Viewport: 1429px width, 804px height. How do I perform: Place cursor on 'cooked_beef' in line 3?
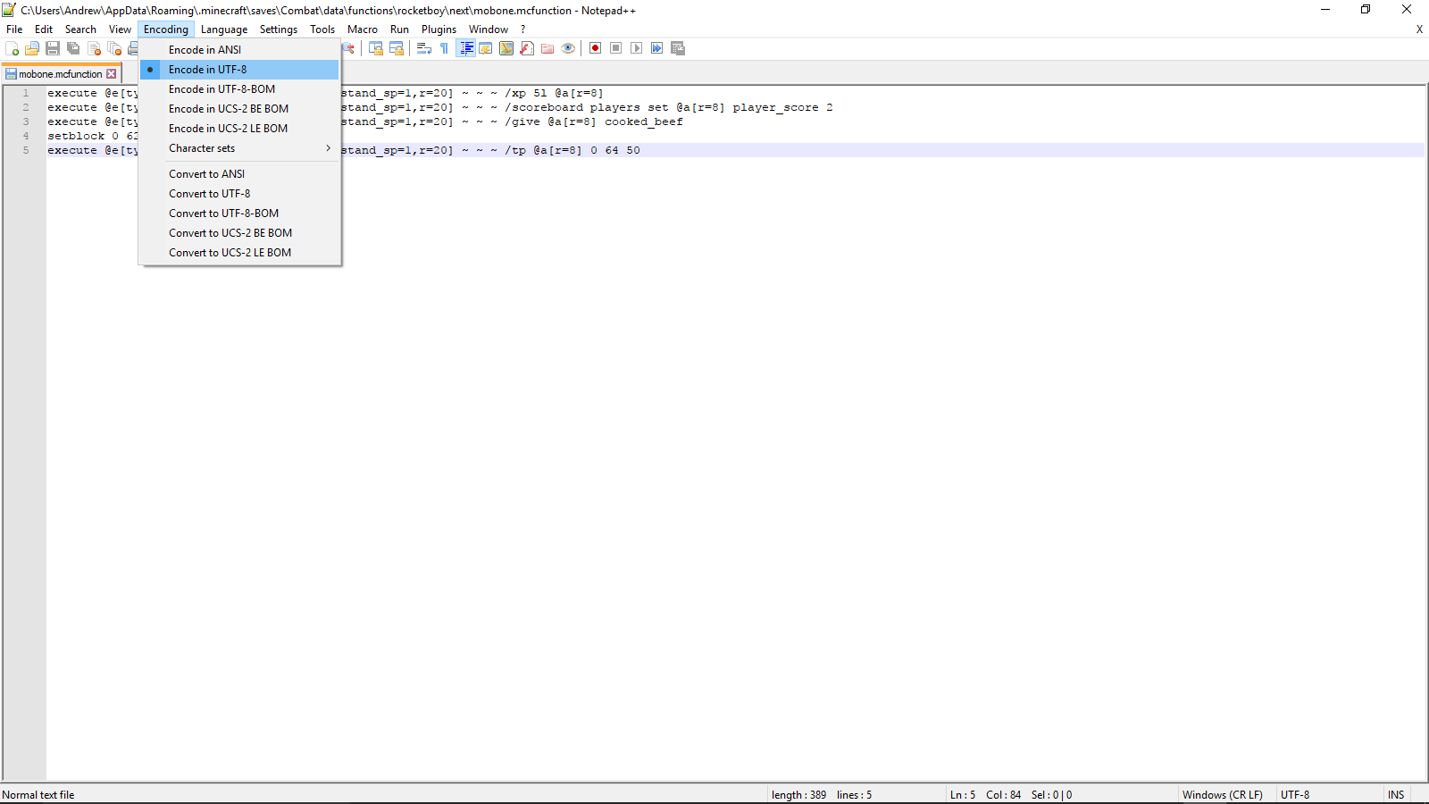[643, 121]
